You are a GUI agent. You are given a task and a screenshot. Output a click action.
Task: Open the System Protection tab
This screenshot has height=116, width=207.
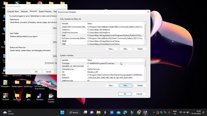(x=45, y=12)
